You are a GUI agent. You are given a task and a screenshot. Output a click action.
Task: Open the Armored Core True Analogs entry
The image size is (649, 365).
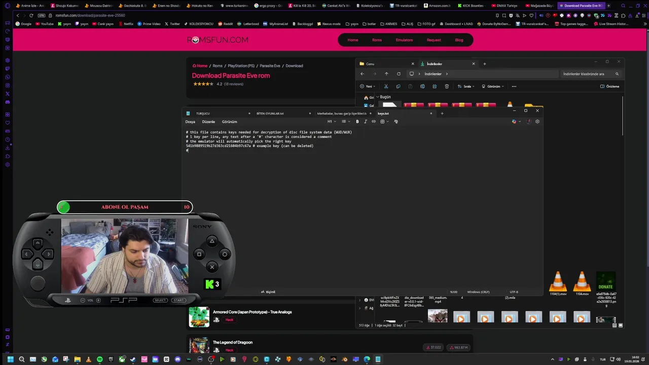pyautogui.click(x=252, y=312)
